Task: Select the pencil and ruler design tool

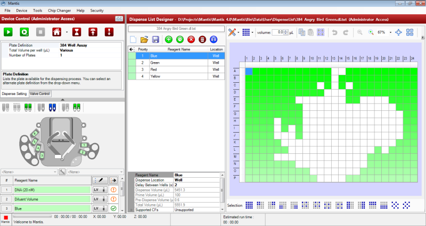Action: (232, 32)
